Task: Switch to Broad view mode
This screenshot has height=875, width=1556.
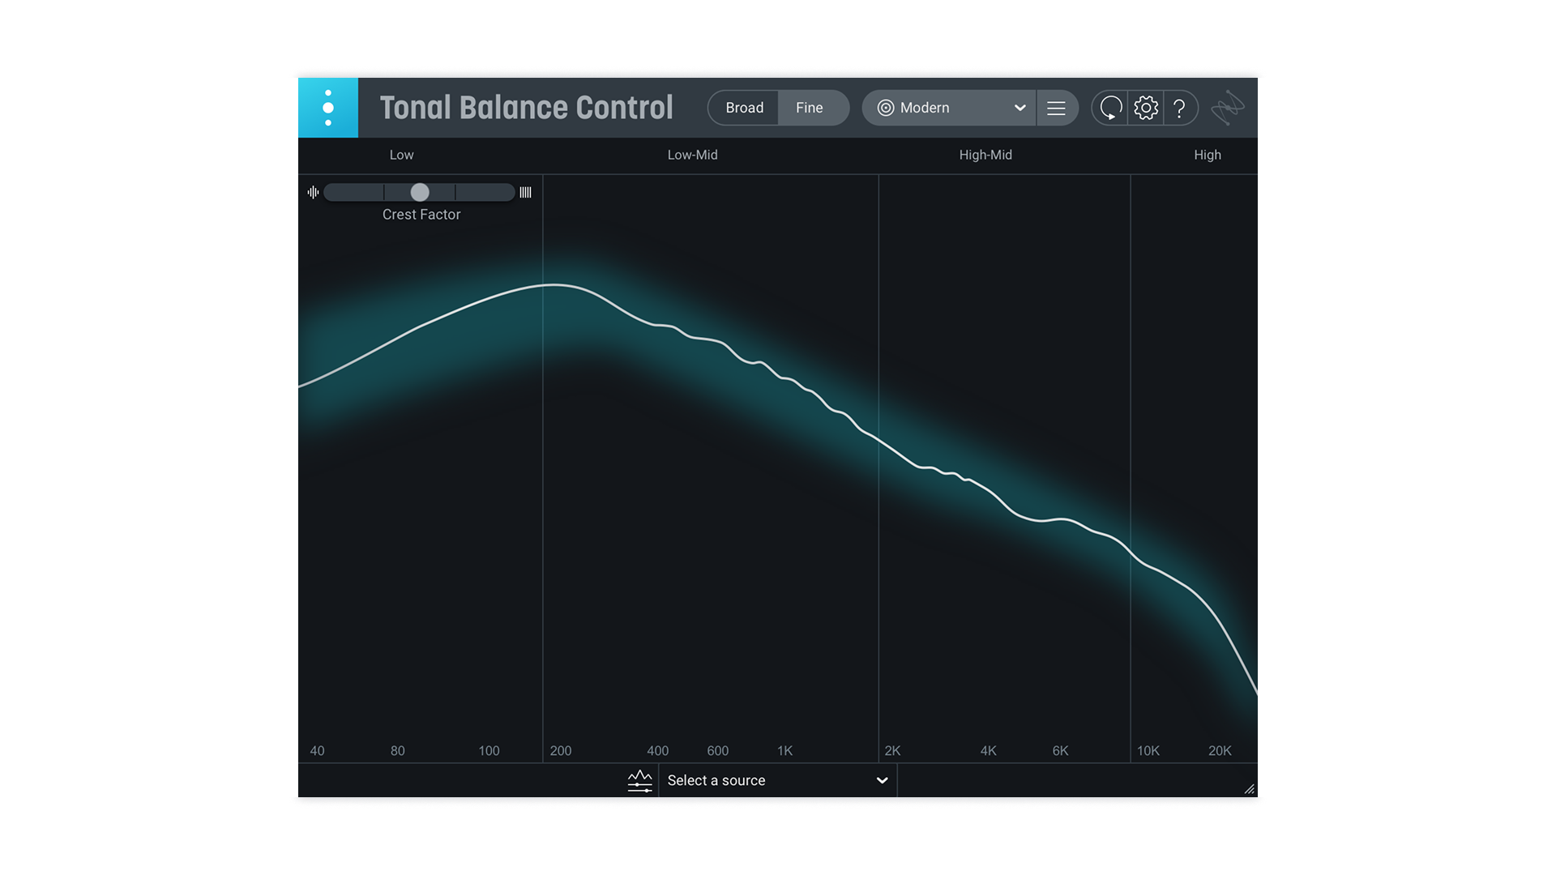Action: click(x=744, y=108)
